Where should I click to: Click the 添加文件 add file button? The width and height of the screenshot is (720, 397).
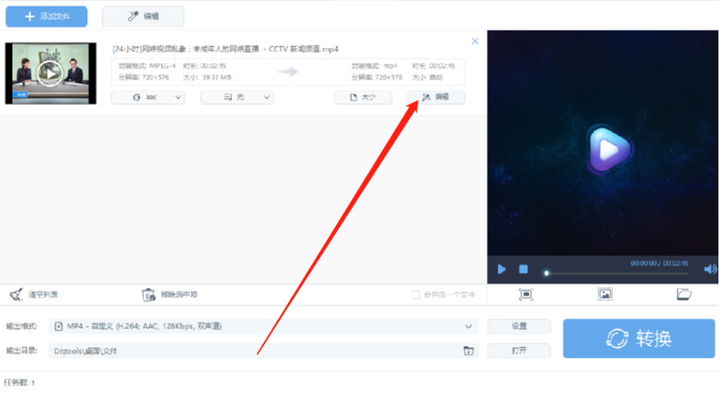pyautogui.click(x=46, y=17)
